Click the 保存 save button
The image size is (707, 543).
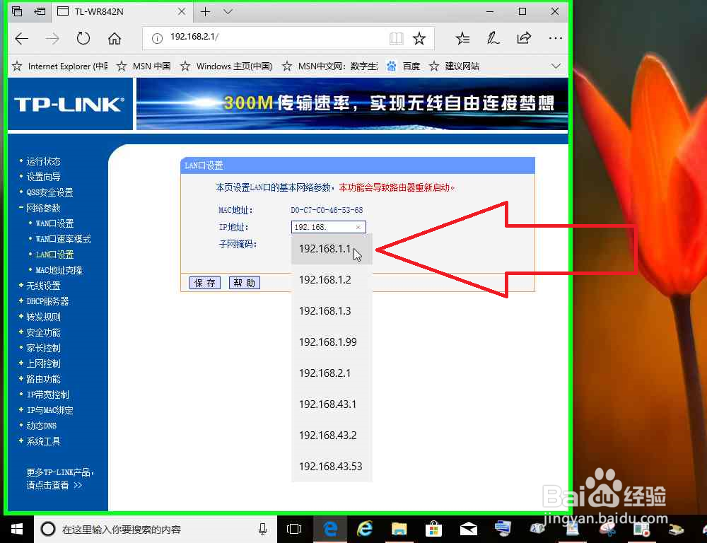point(205,284)
